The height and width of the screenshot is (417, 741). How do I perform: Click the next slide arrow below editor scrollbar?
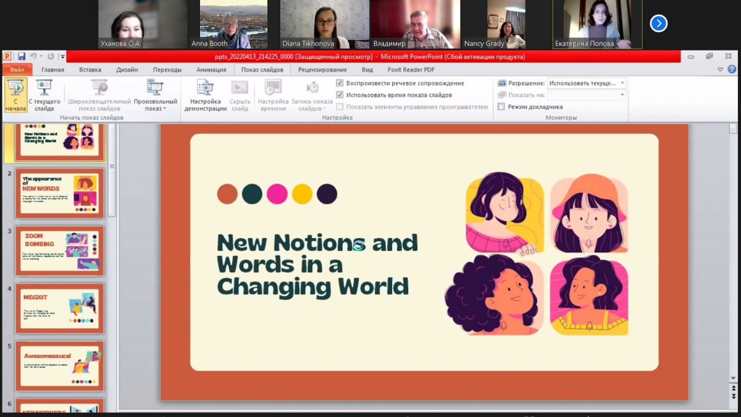click(x=733, y=396)
